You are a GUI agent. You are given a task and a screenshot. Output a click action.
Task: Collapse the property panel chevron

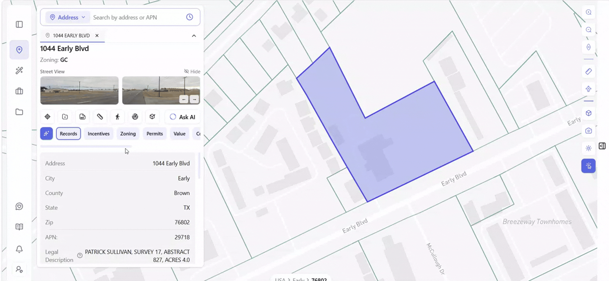tap(194, 36)
